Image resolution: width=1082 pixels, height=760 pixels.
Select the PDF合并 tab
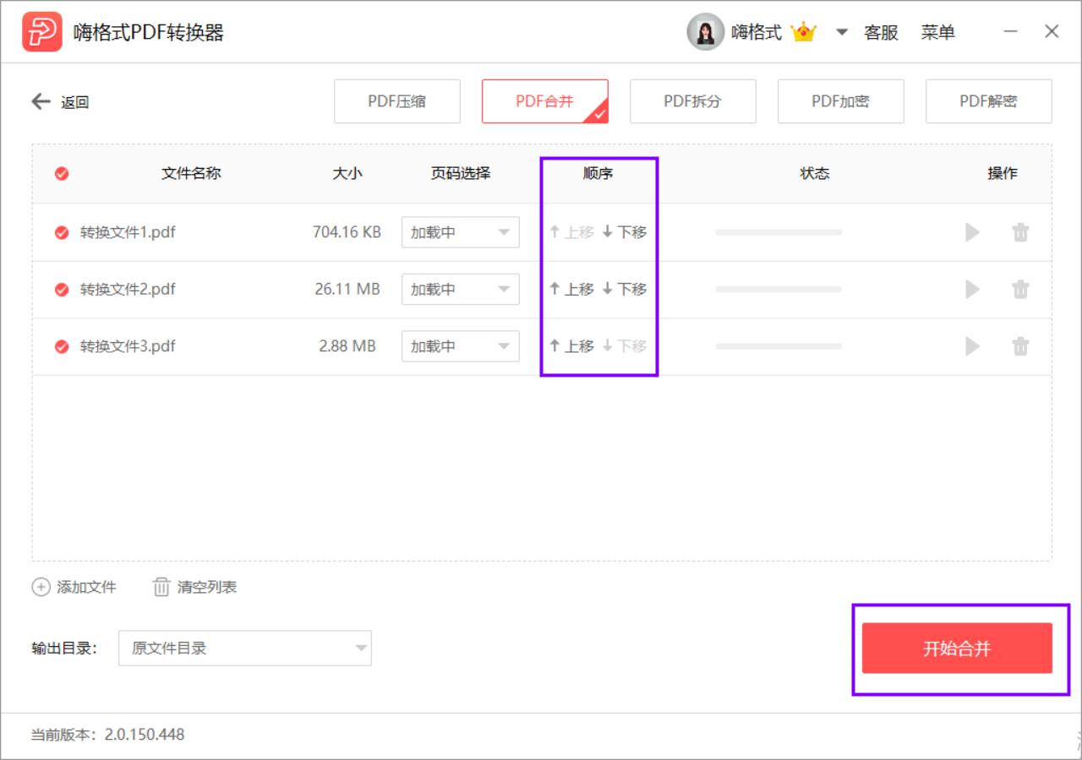(545, 101)
